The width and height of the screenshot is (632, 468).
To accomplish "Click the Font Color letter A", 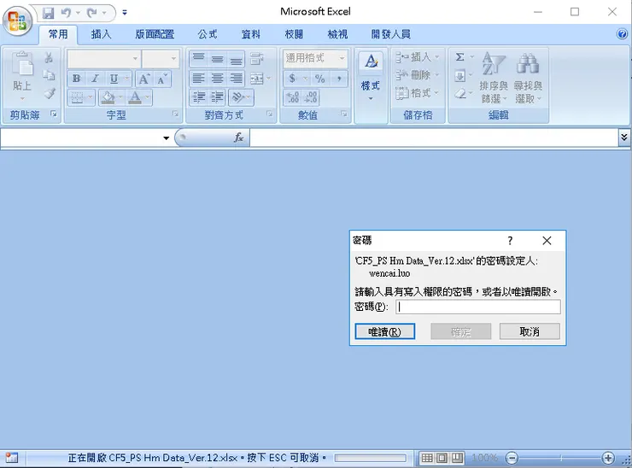I will 136,97.
